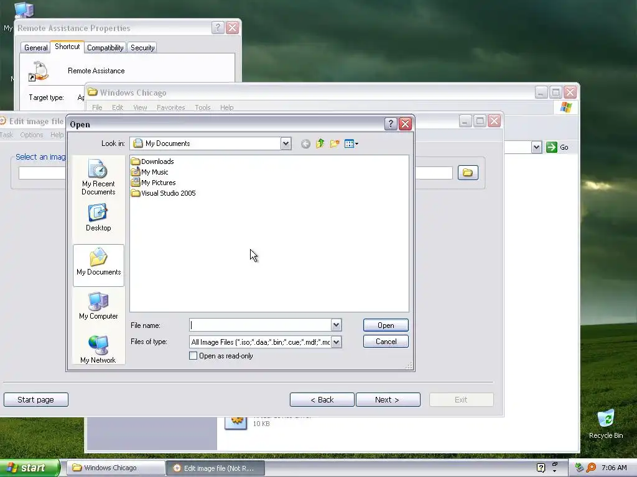Click the orange magnifier tray icon
Screen dimensions: 637x477
click(x=591, y=468)
